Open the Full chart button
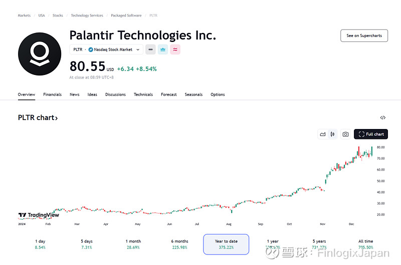This screenshot has height=265, width=401. tap(371, 134)
